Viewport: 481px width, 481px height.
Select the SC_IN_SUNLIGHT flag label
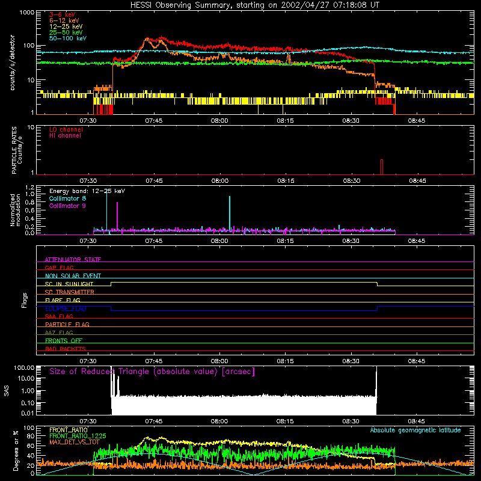tap(69, 284)
